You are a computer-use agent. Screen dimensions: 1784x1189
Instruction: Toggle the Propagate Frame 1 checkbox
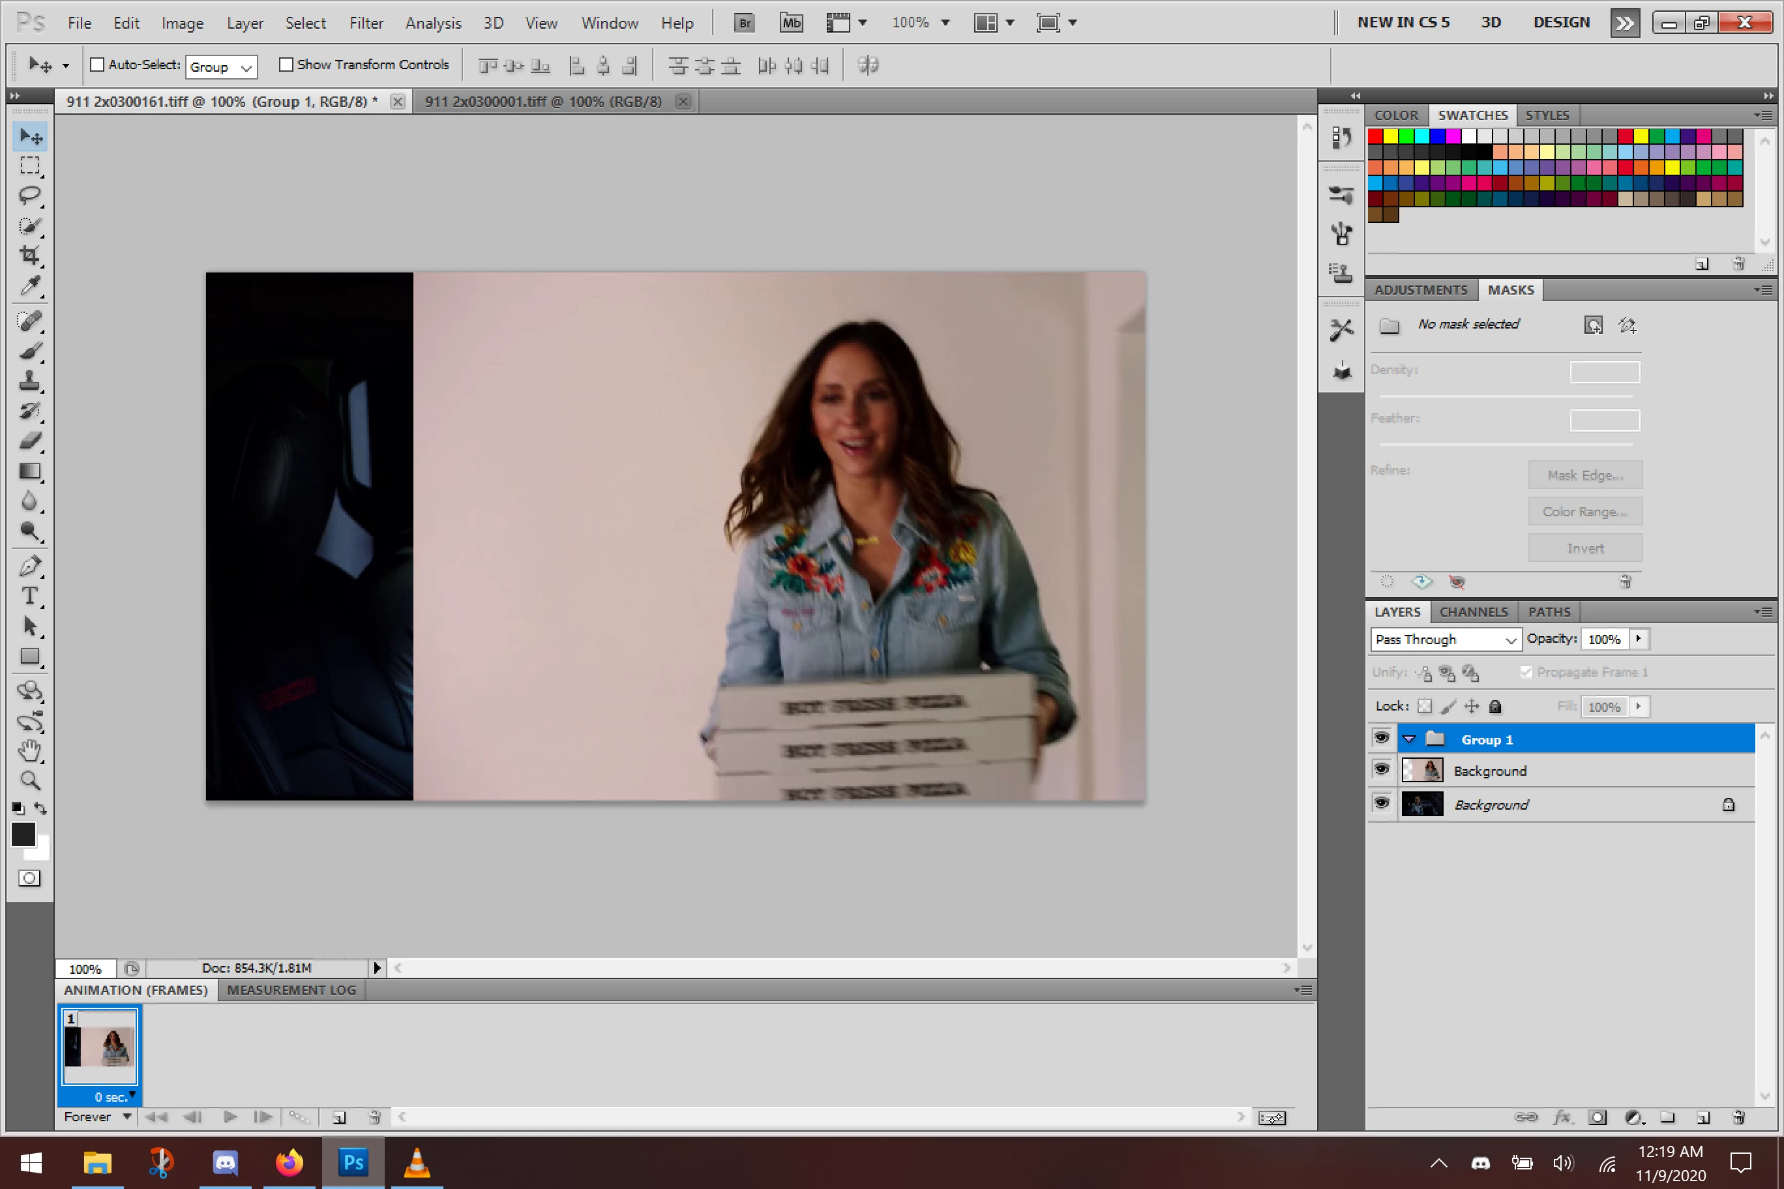pos(1526,672)
